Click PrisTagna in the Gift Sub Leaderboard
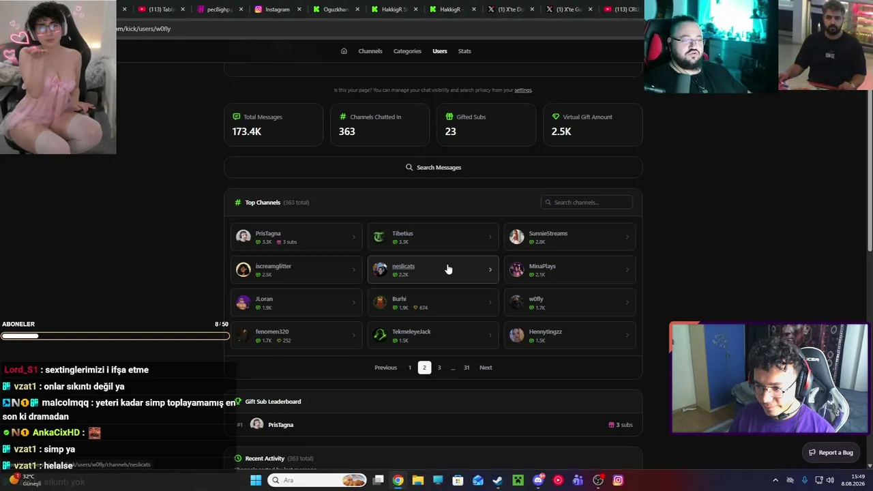873x491 pixels. click(280, 425)
